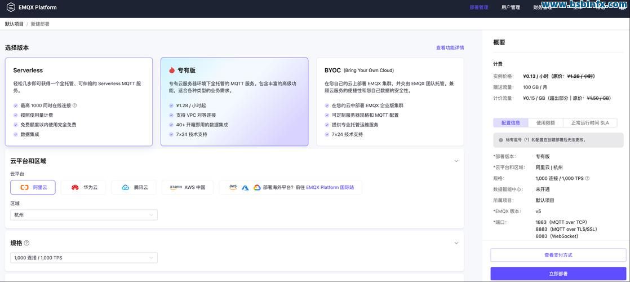Viewport: 630px width, 282px height.
Task: Click the flame icon on 专有版 card
Action: tap(172, 70)
